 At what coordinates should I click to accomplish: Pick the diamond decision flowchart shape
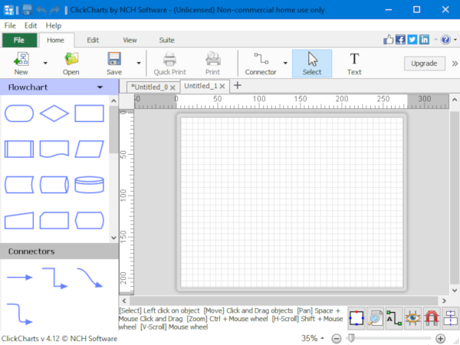54,113
